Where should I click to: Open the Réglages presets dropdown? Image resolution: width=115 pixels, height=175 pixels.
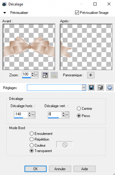pyautogui.click(x=84, y=87)
